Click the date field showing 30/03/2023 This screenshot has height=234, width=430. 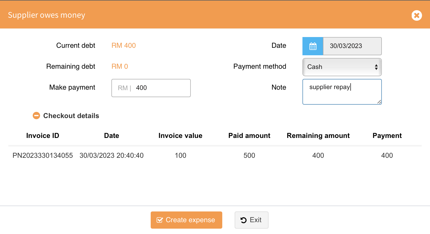pyautogui.click(x=352, y=46)
